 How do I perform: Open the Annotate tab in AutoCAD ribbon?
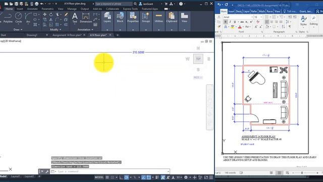click(x=32, y=9)
